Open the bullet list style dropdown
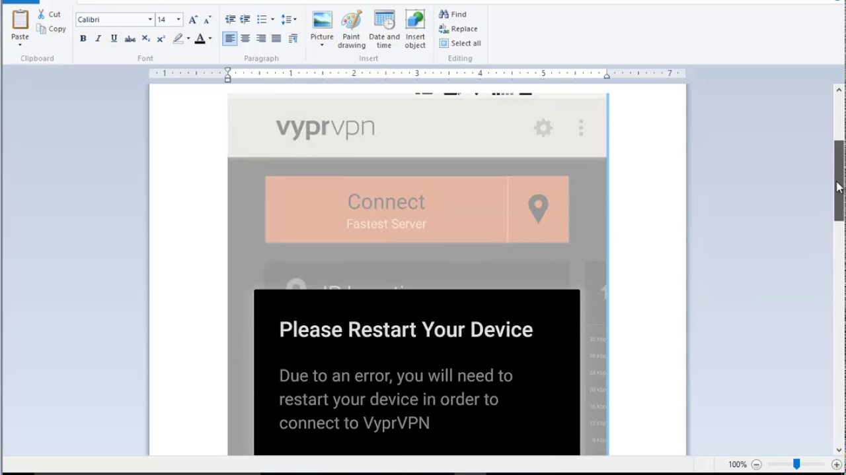The width and height of the screenshot is (846, 475). [x=272, y=20]
